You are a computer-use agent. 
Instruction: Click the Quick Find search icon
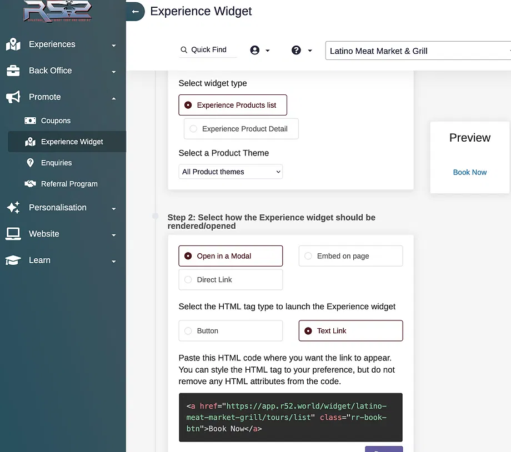click(184, 50)
